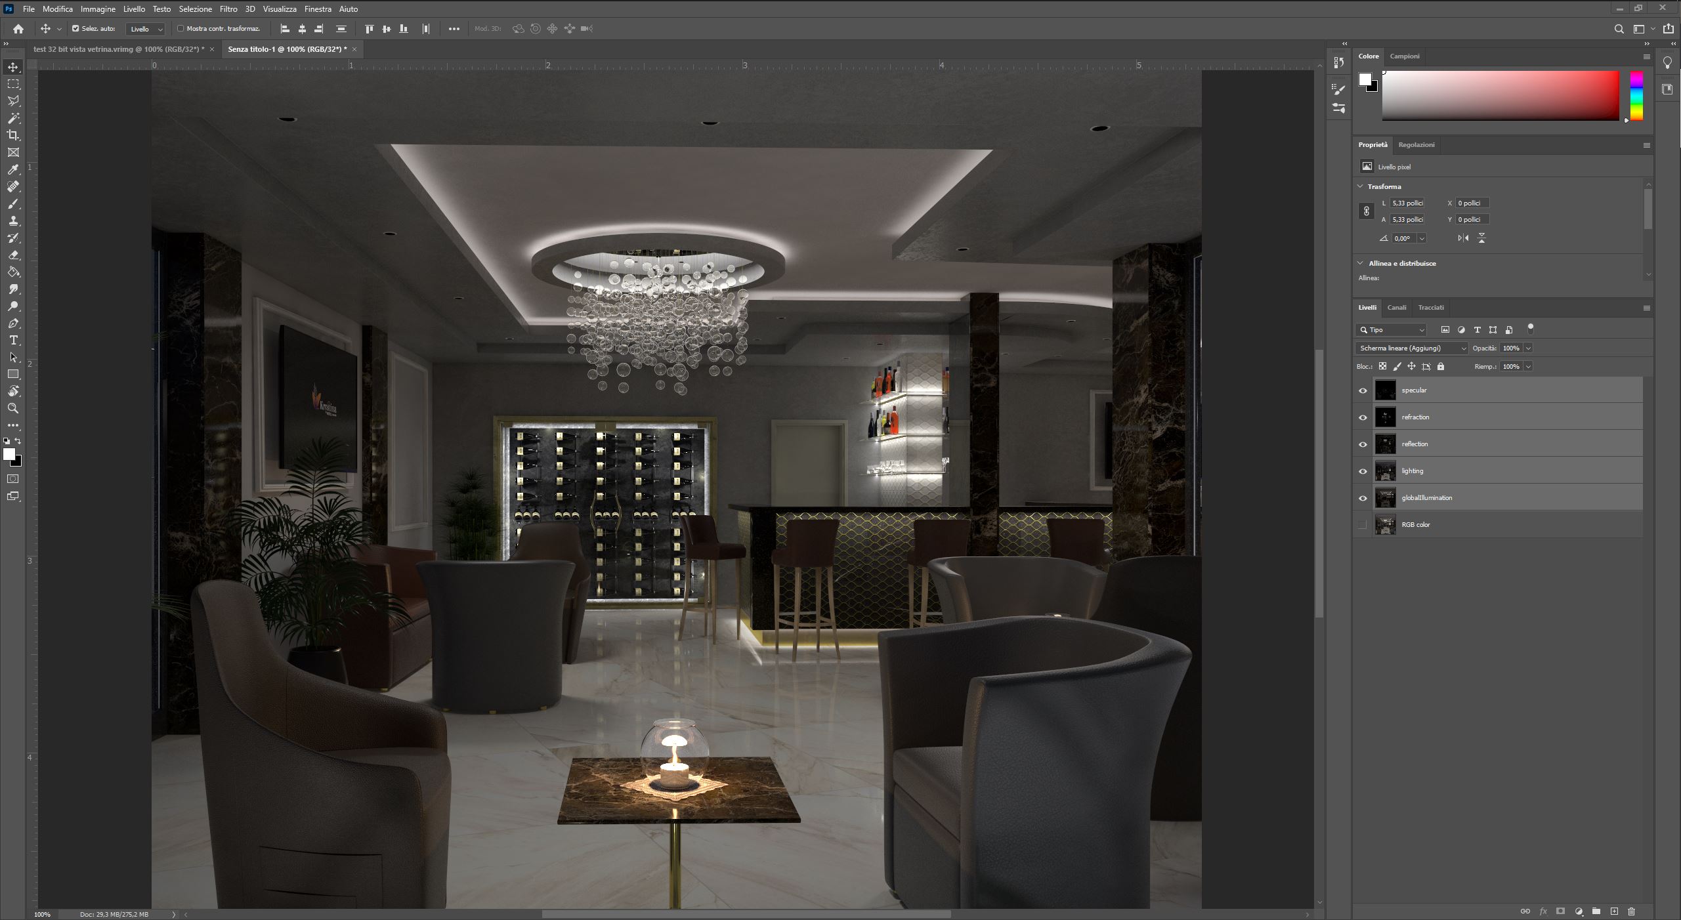This screenshot has width=1681, height=920.
Task: Create a new layer group folder
Action: [x=1596, y=911]
